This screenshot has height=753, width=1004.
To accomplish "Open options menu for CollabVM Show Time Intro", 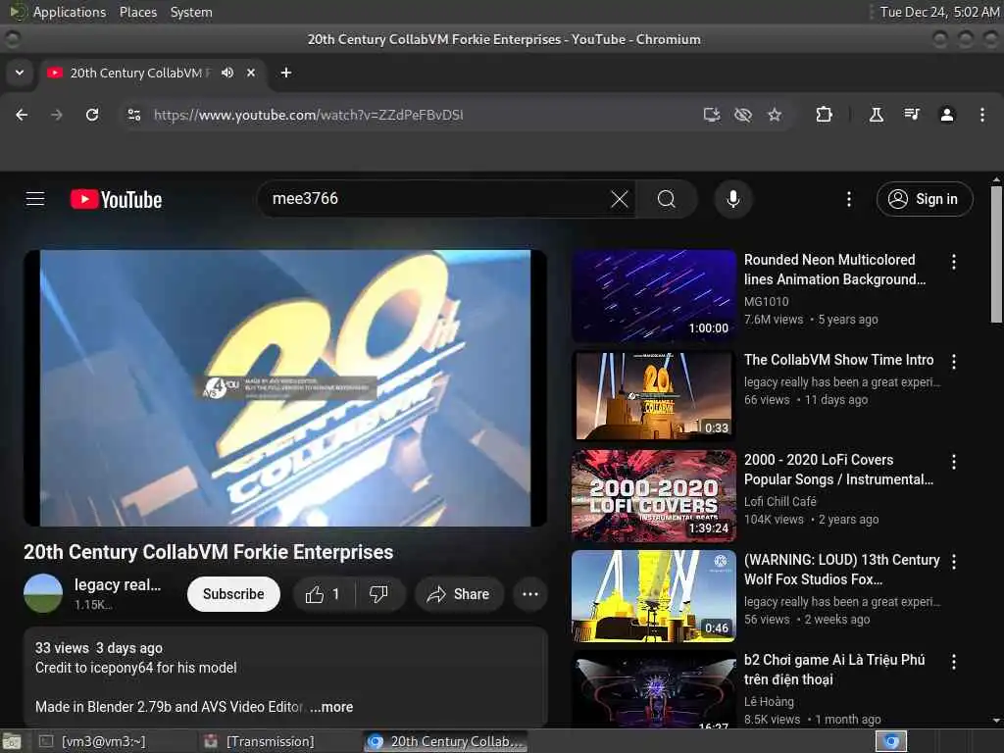I will [x=954, y=362].
